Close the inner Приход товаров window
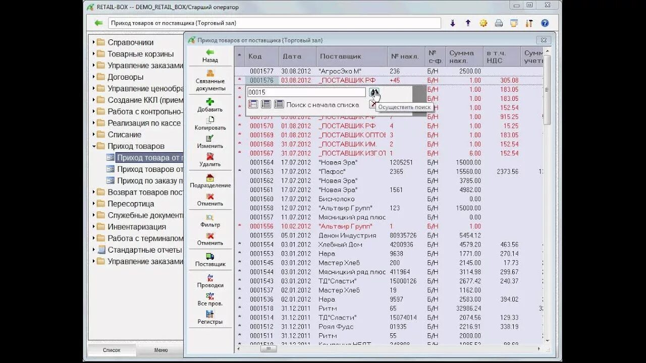Image resolution: width=646 pixels, height=363 pixels. point(544,40)
